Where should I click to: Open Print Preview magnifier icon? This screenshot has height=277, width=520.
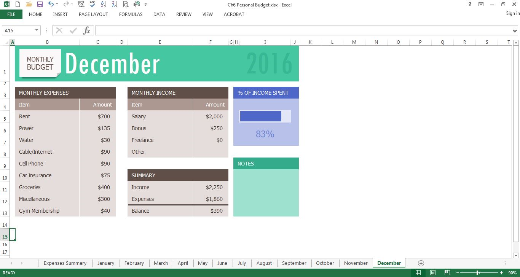click(126, 5)
